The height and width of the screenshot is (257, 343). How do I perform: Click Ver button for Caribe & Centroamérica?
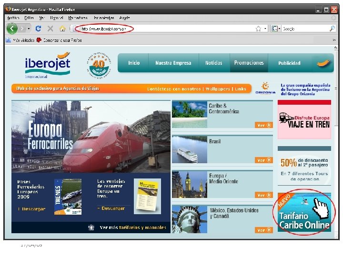click(264, 125)
